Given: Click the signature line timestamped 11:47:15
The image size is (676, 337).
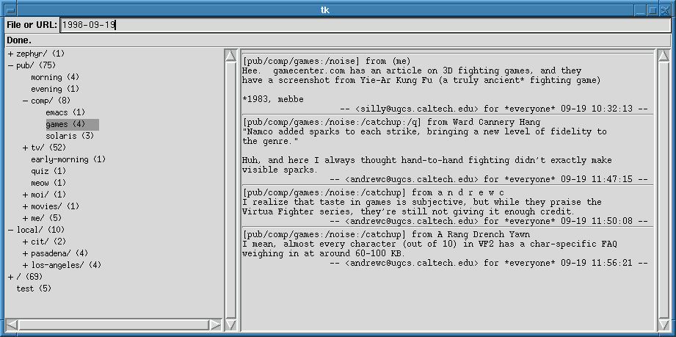Looking at the screenshot, I should (488, 179).
